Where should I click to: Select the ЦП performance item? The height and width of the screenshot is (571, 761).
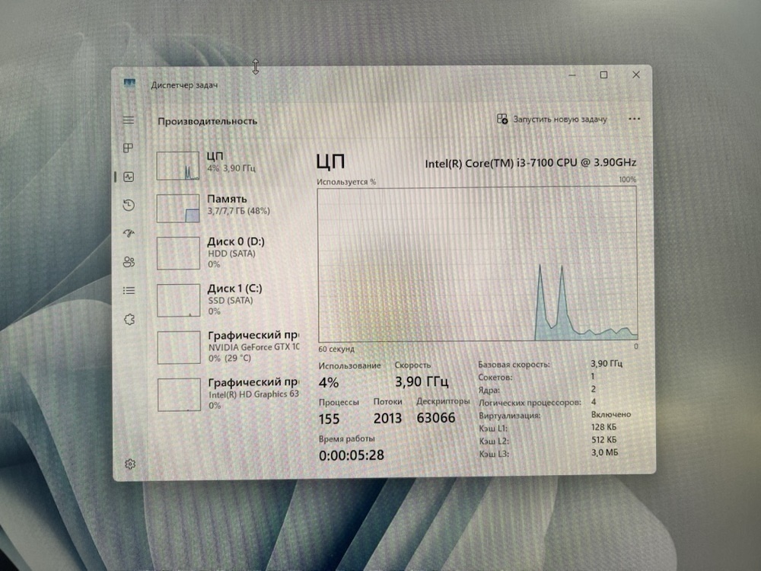(x=227, y=165)
